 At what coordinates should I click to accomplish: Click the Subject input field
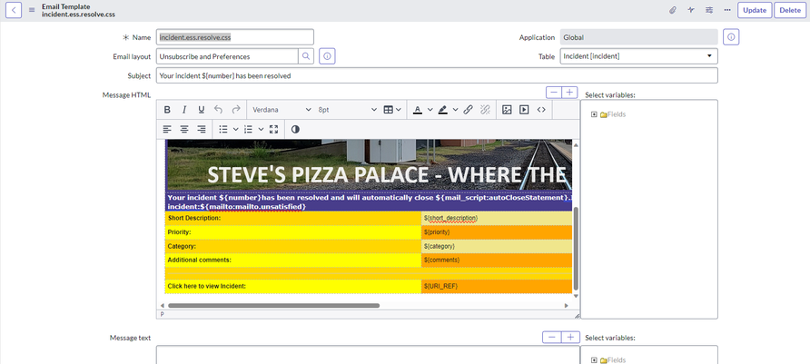click(x=437, y=75)
